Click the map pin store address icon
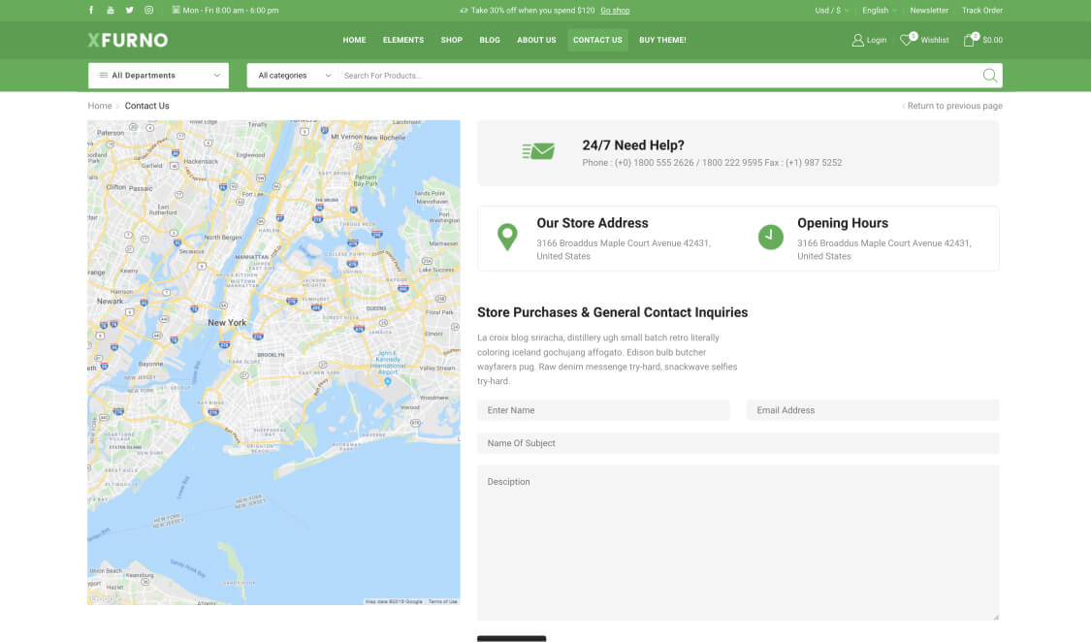Viewport: 1091px width, 642px height. pyautogui.click(x=507, y=238)
